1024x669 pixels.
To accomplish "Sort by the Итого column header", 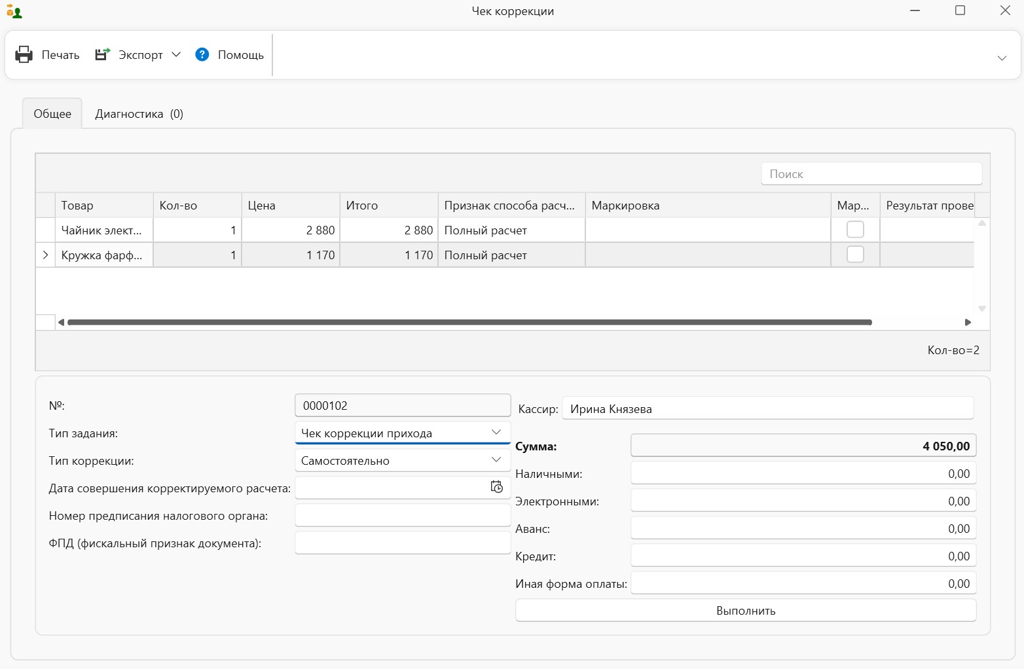I will (x=389, y=205).
